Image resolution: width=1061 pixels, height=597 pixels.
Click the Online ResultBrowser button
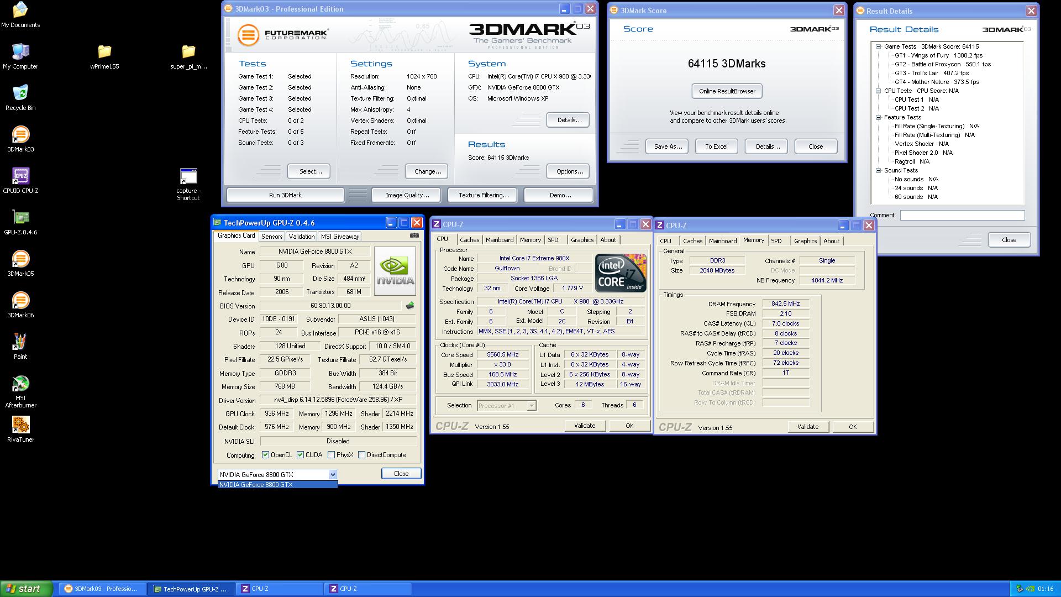(727, 91)
